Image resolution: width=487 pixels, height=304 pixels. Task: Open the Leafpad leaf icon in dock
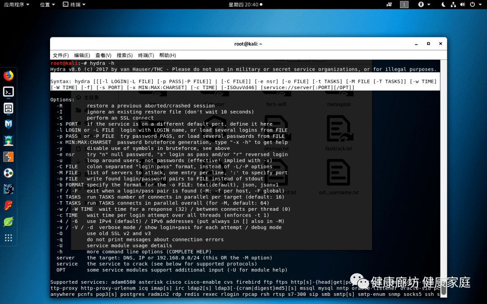[x=9, y=222]
